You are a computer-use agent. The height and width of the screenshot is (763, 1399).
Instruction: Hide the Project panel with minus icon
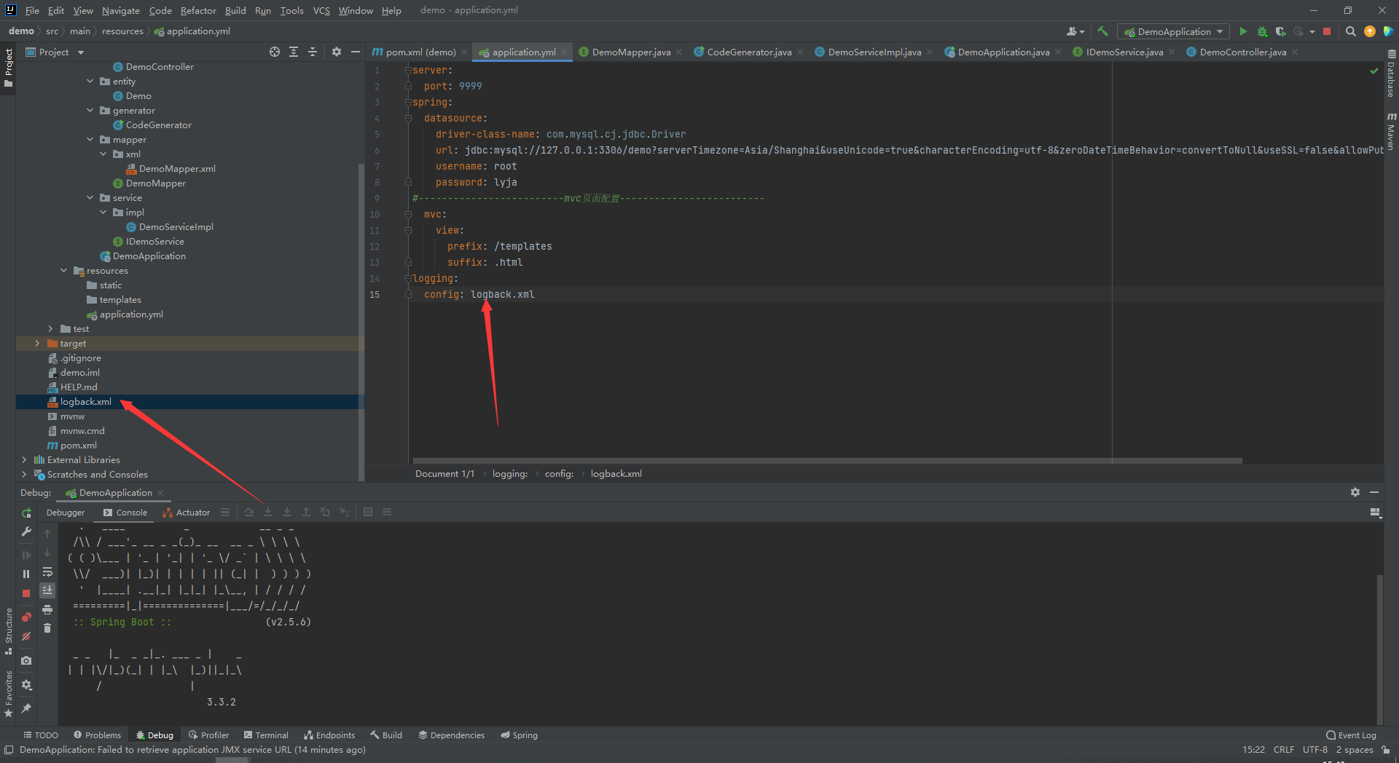click(355, 52)
